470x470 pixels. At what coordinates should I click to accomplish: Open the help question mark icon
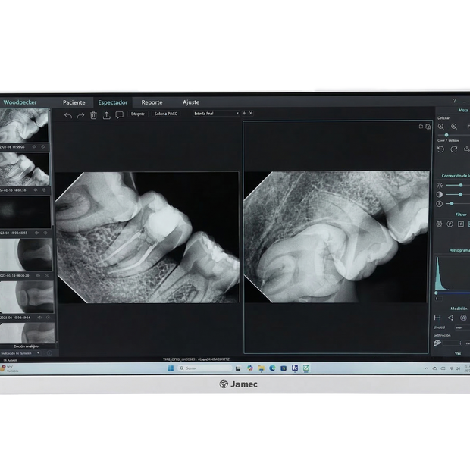[454, 101]
